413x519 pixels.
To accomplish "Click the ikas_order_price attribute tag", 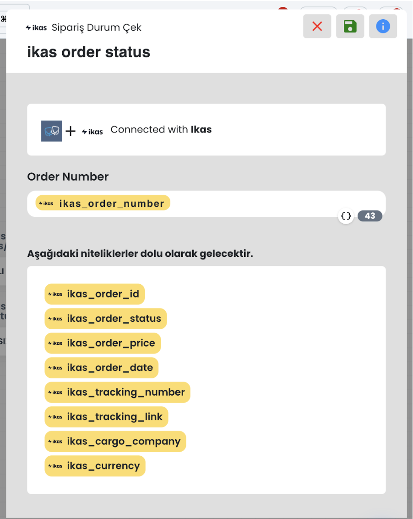I will [x=103, y=343].
